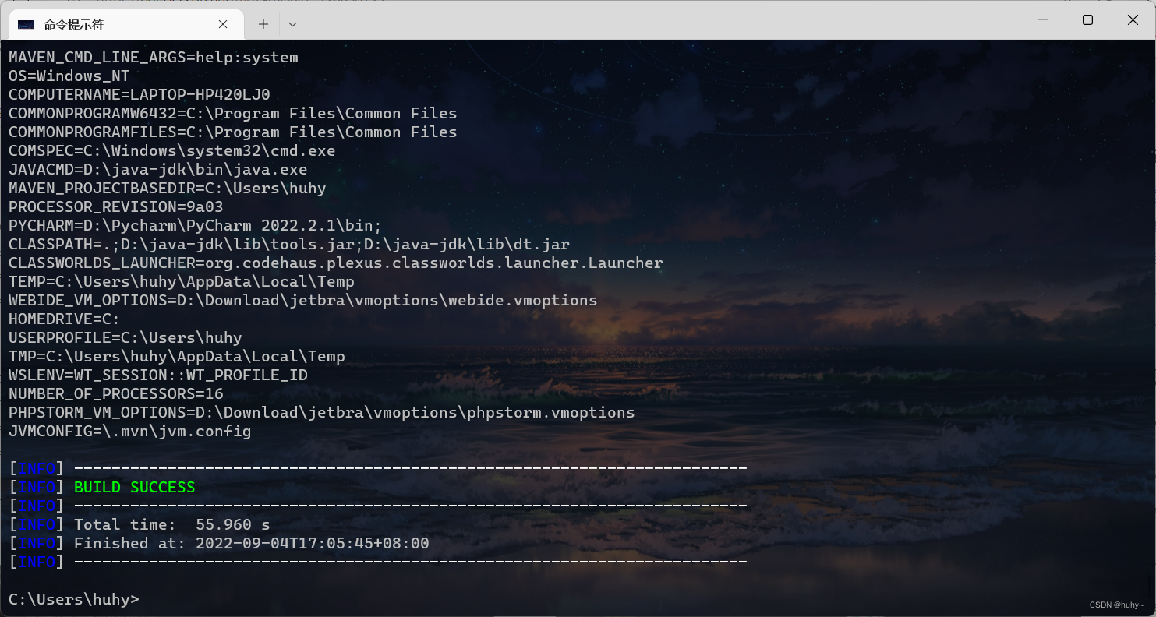The height and width of the screenshot is (617, 1156).
Task: Click the COMSPEC cmd.exe line
Action: pyautogui.click(x=172, y=150)
